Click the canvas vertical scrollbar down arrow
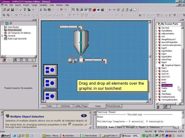 coord(150,99)
